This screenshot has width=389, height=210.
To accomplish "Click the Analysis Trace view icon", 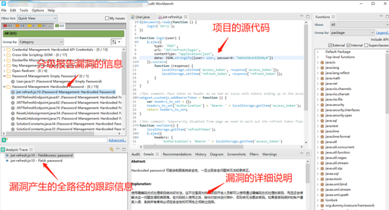I will tap(3, 150).
